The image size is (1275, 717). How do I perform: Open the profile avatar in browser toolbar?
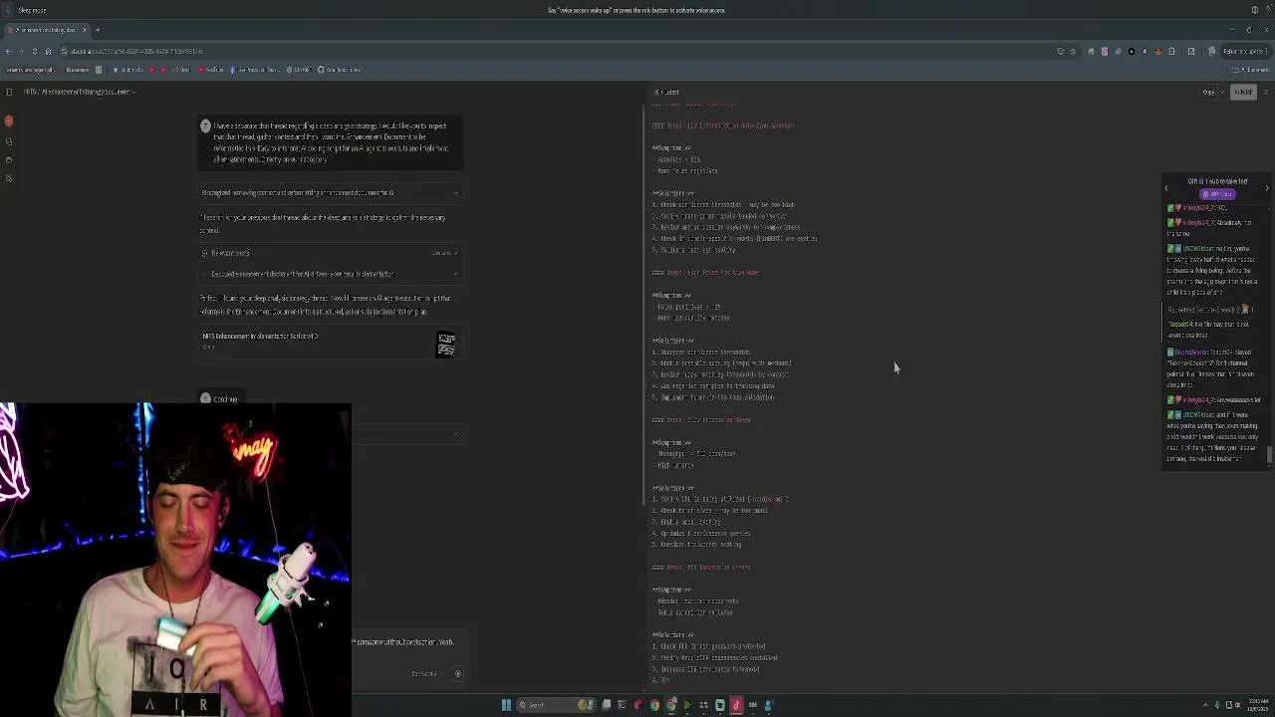click(x=1211, y=51)
